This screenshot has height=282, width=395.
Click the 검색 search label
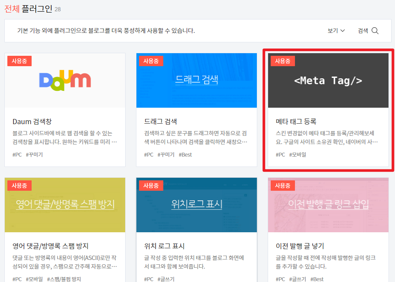coord(363,31)
